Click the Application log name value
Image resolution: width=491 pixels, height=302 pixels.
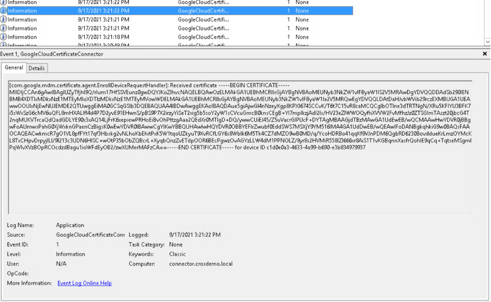(x=70, y=225)
